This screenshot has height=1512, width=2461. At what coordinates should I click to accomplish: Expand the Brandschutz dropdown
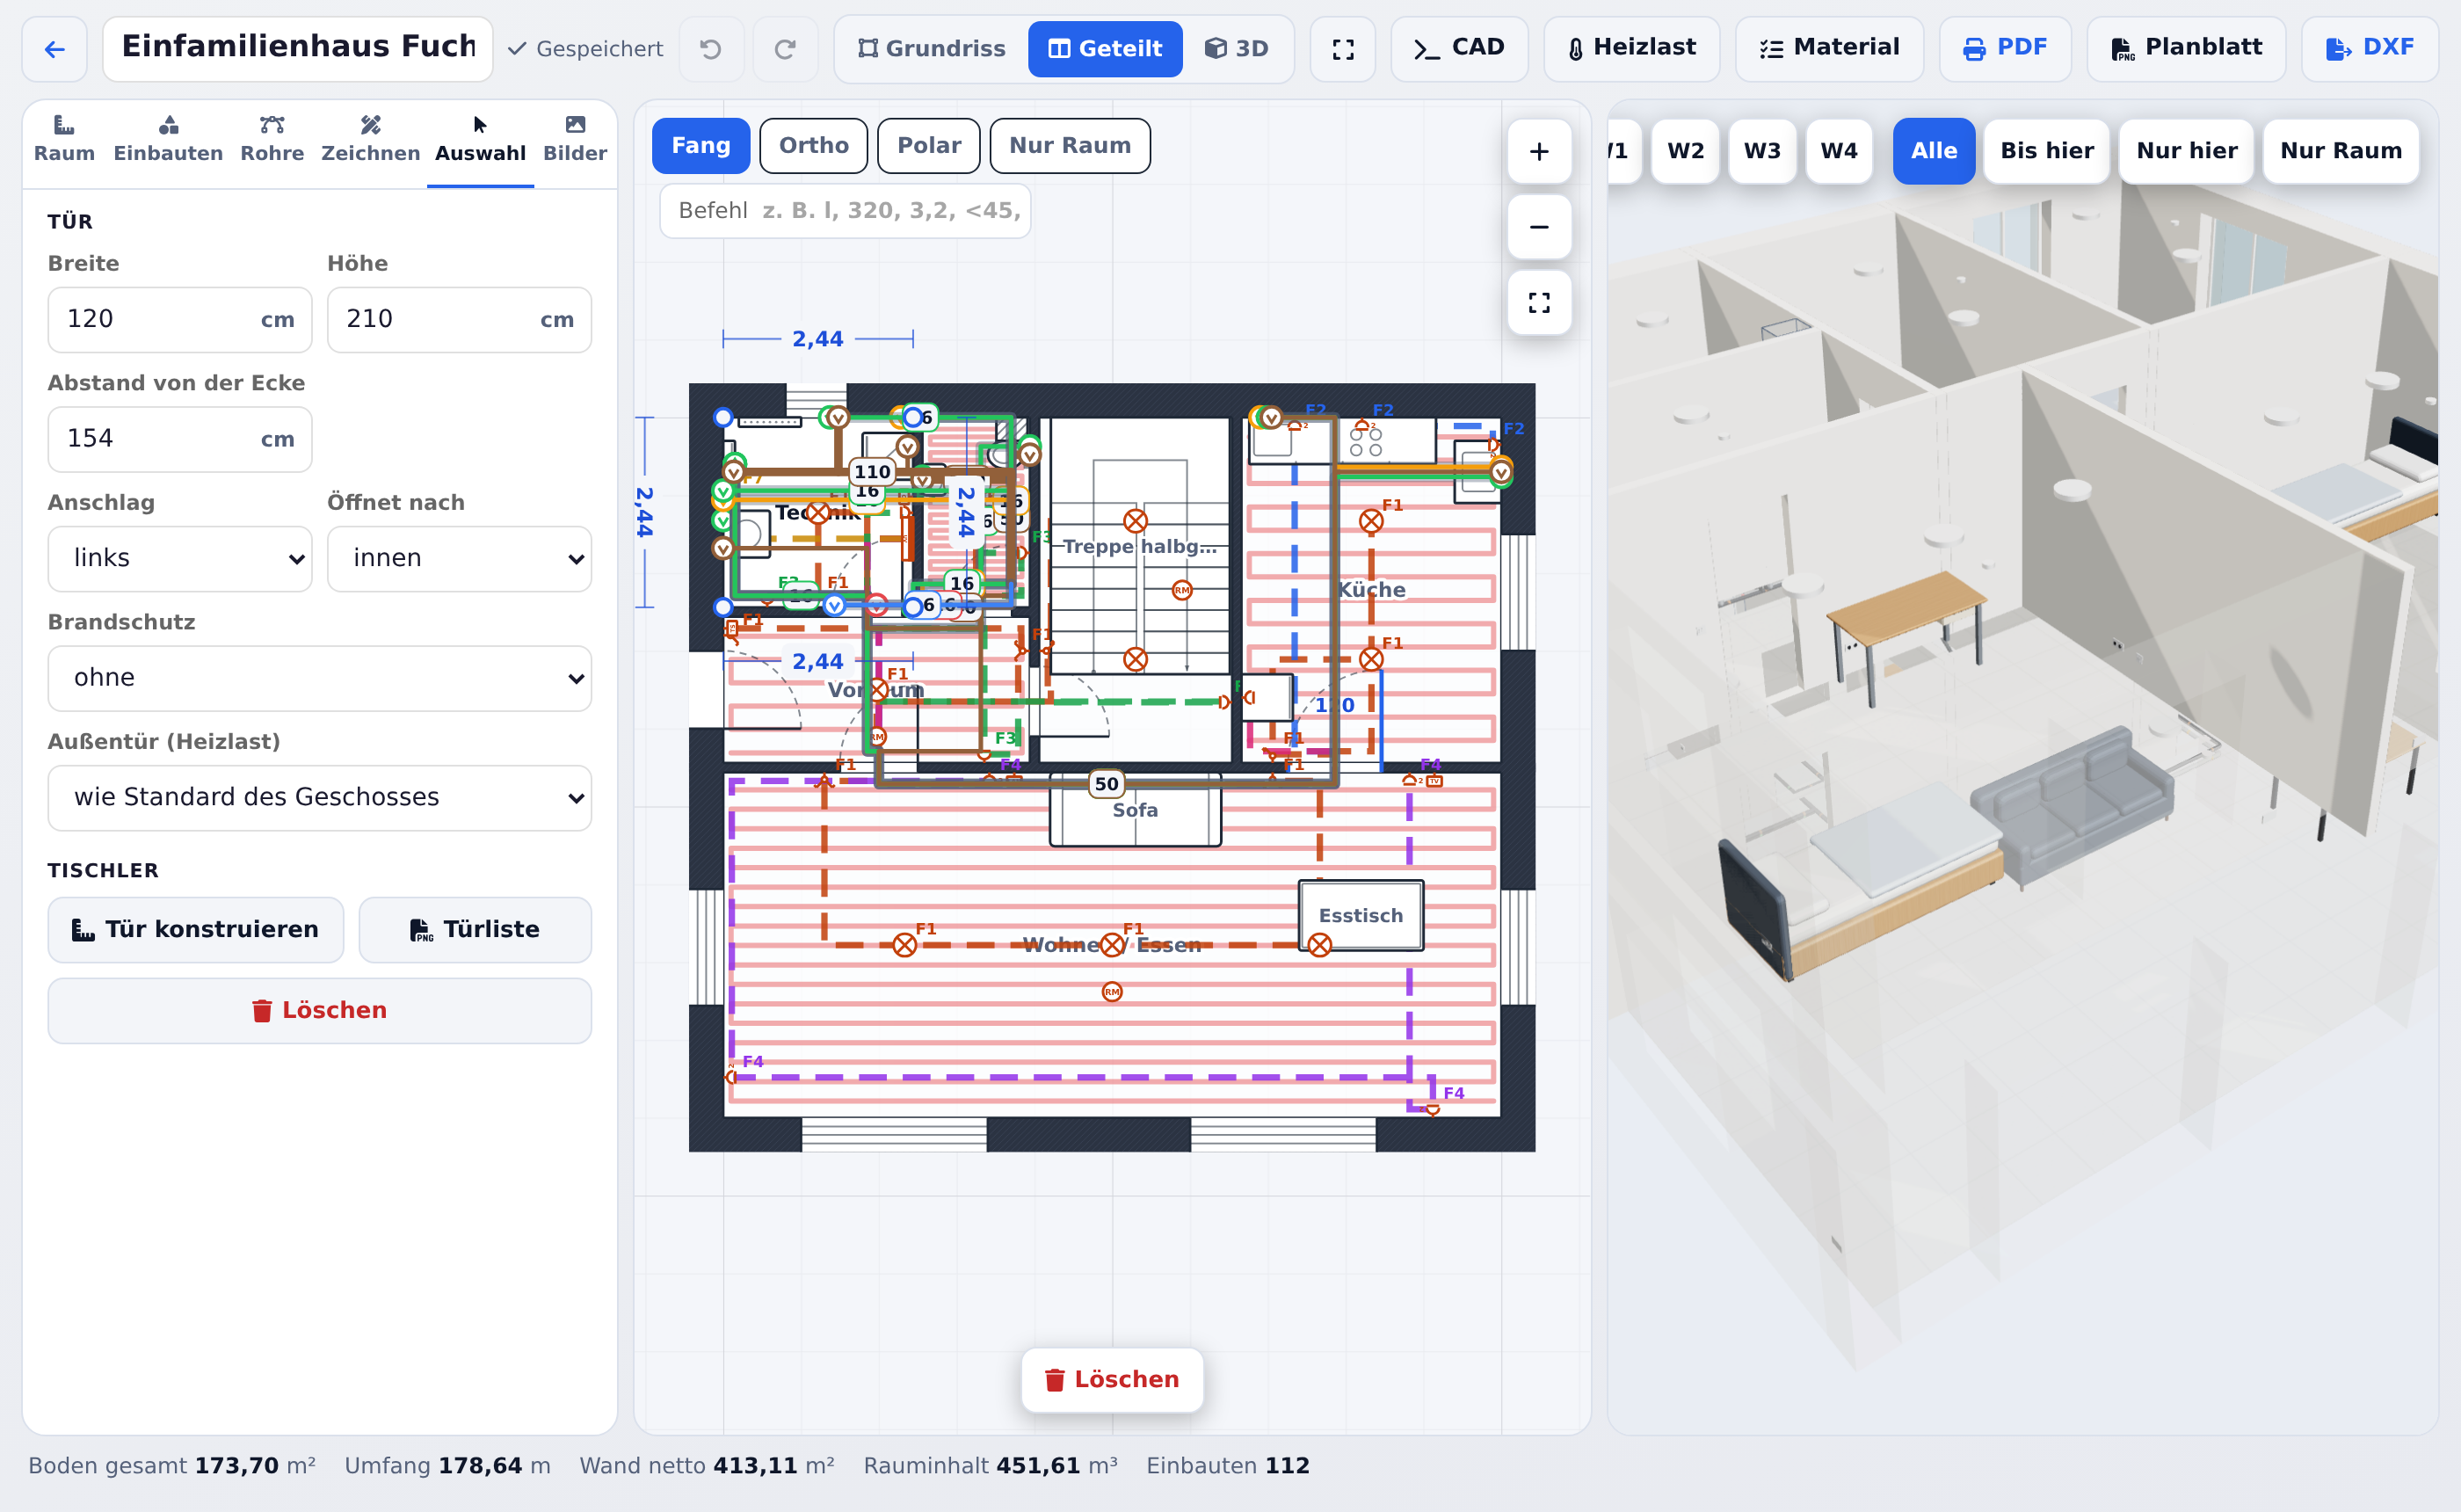pos(320,678)
